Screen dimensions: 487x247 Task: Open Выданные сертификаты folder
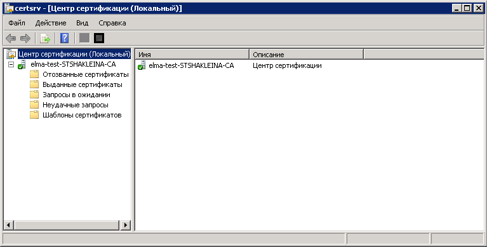pyautogui.click(x=83, y=84)
